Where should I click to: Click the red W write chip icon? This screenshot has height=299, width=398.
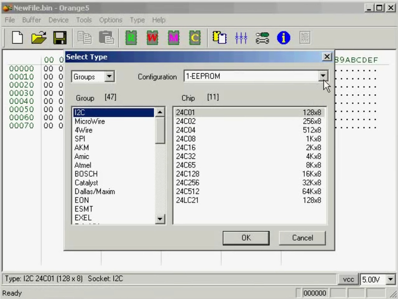point(152,38)
